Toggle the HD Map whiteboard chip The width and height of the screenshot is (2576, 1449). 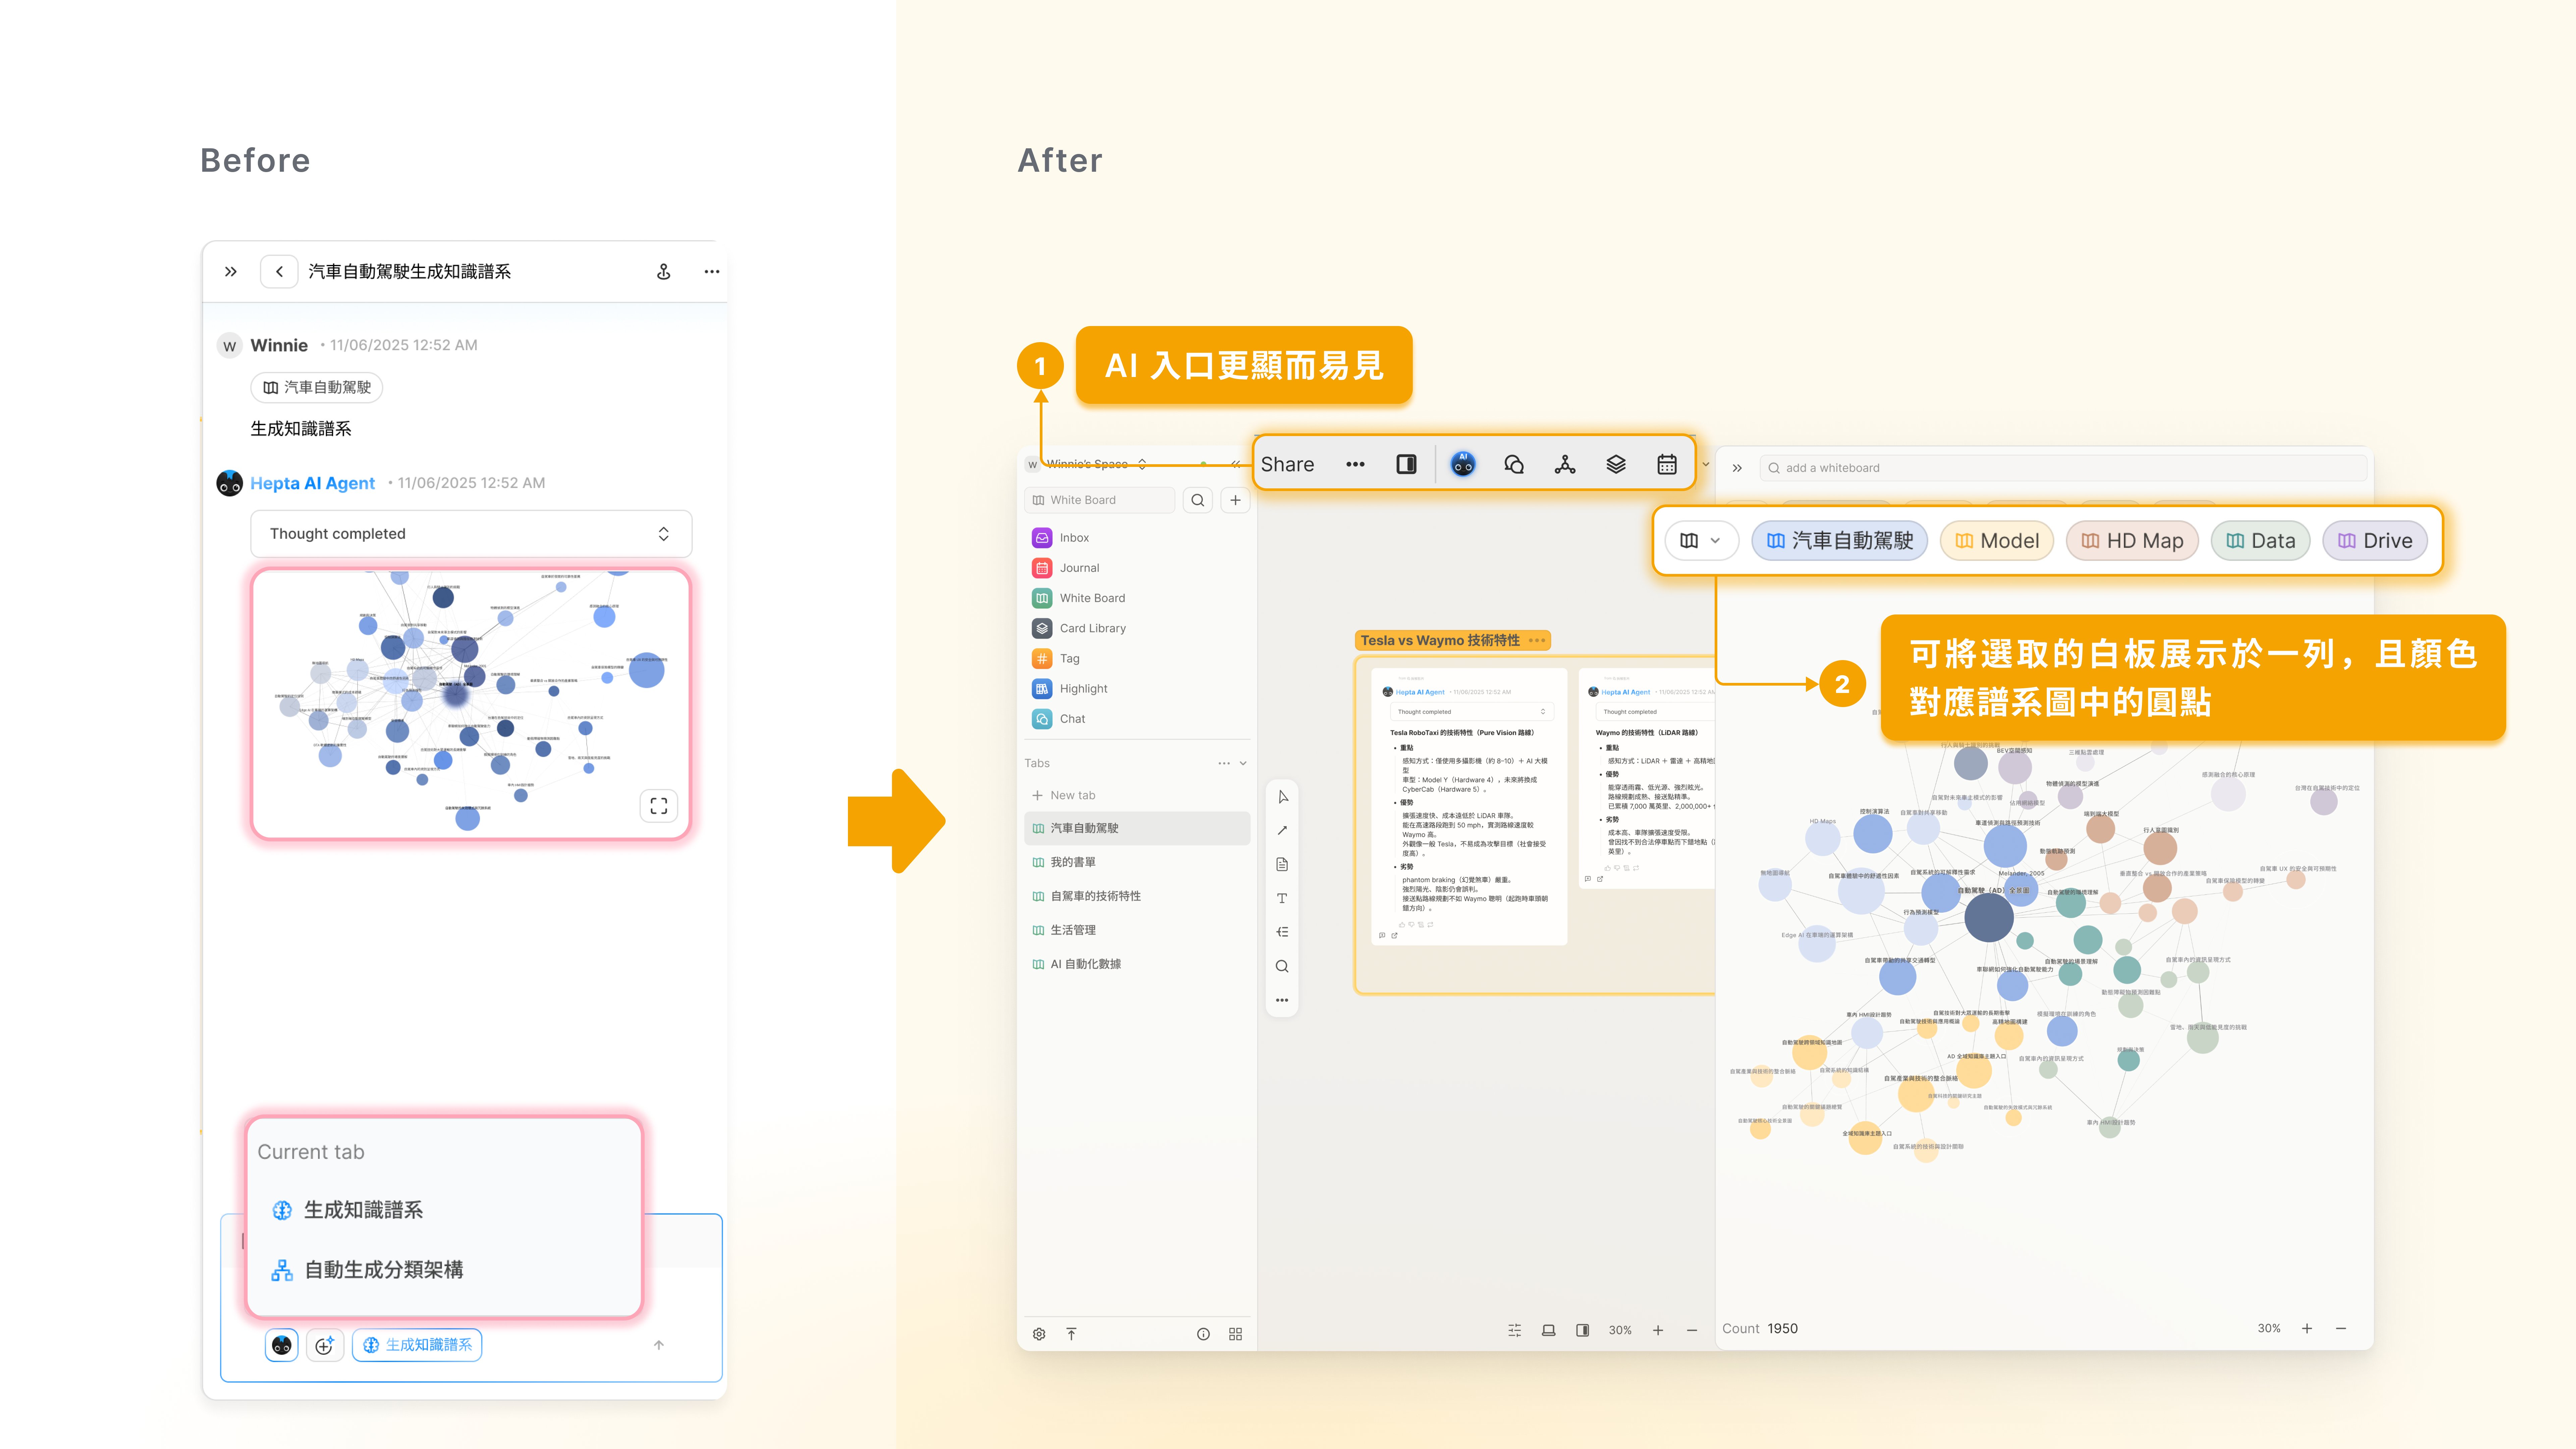[2132, 541]
